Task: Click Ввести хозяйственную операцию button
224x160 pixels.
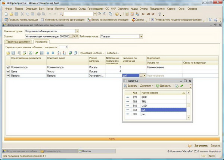Action: click(x=108, y=20)
